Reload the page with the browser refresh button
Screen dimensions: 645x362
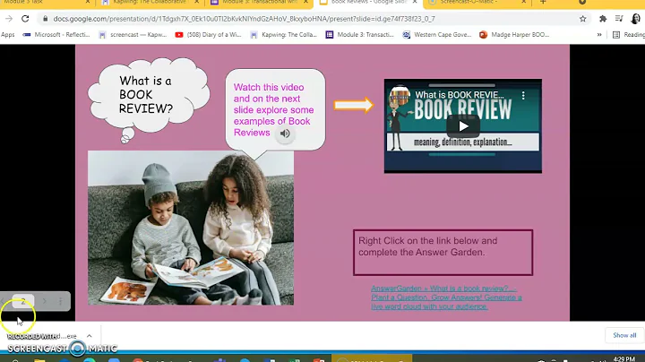click(25, 19)
